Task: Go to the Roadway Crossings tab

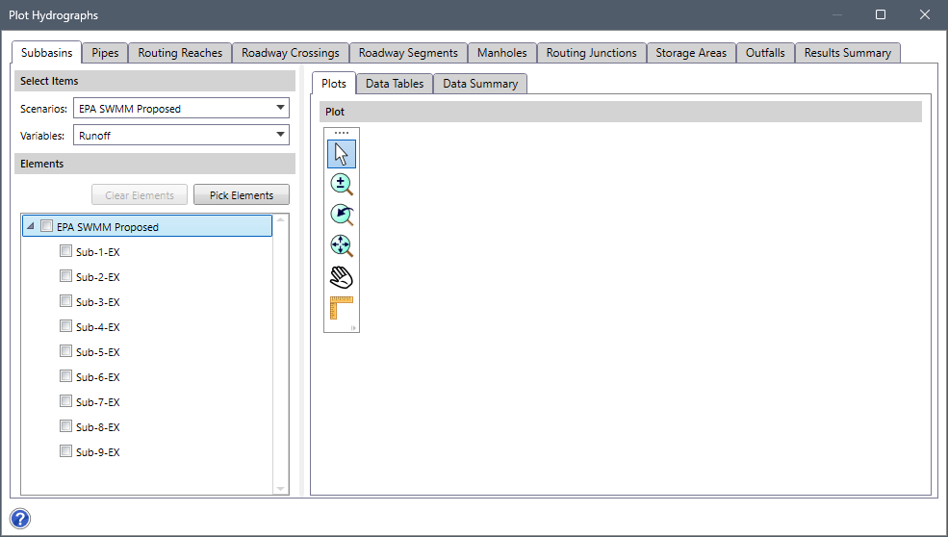Action: click(291, 53)
